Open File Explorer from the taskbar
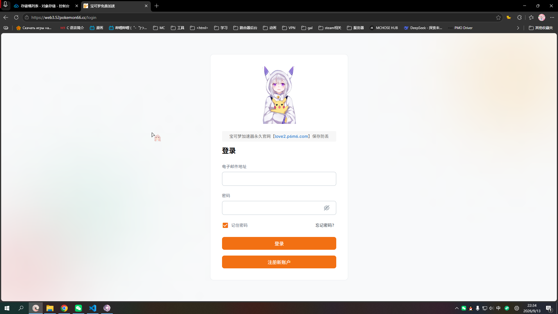Image resolution: width=558 pixels, height=314 pixels. coord(50,308)
